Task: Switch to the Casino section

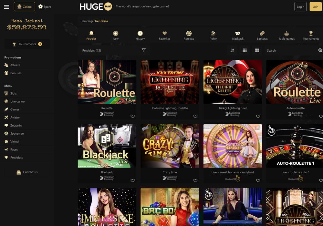Action: point(25,6)
